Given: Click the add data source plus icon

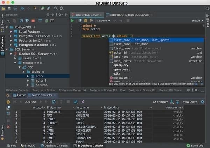Looking at the screenshot, I should [8, 21].
